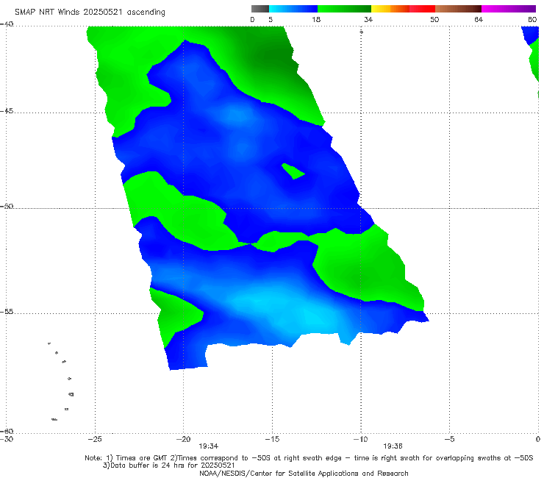Click the latitude label '-50'
Image resolution: width=544 pixels, height=478 pixels.
7,207
